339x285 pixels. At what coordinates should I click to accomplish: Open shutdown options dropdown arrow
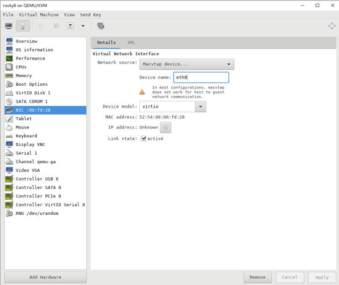[x=83, y=26]
